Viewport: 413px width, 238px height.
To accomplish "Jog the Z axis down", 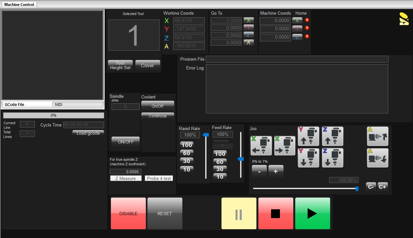I will coord(332,158).
